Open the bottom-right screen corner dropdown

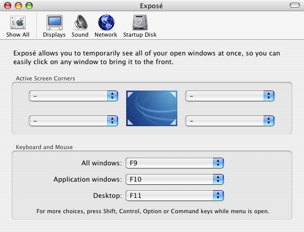point(230,121)
